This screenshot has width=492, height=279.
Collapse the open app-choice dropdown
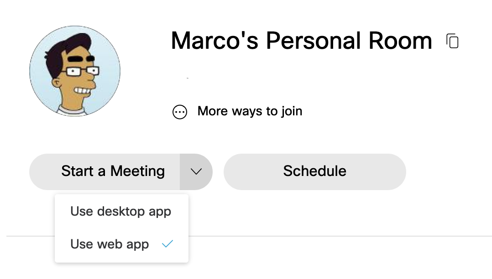click(196, 172)
